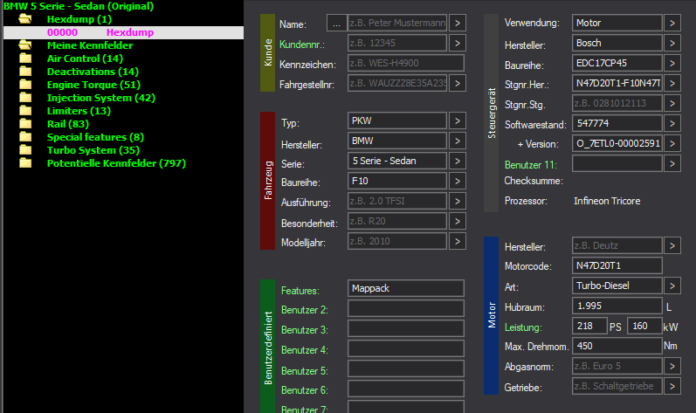The image size is (696, 413).
Task: Open the Baureihe EDC17CP45 arrow button
Action: (672, 63)
